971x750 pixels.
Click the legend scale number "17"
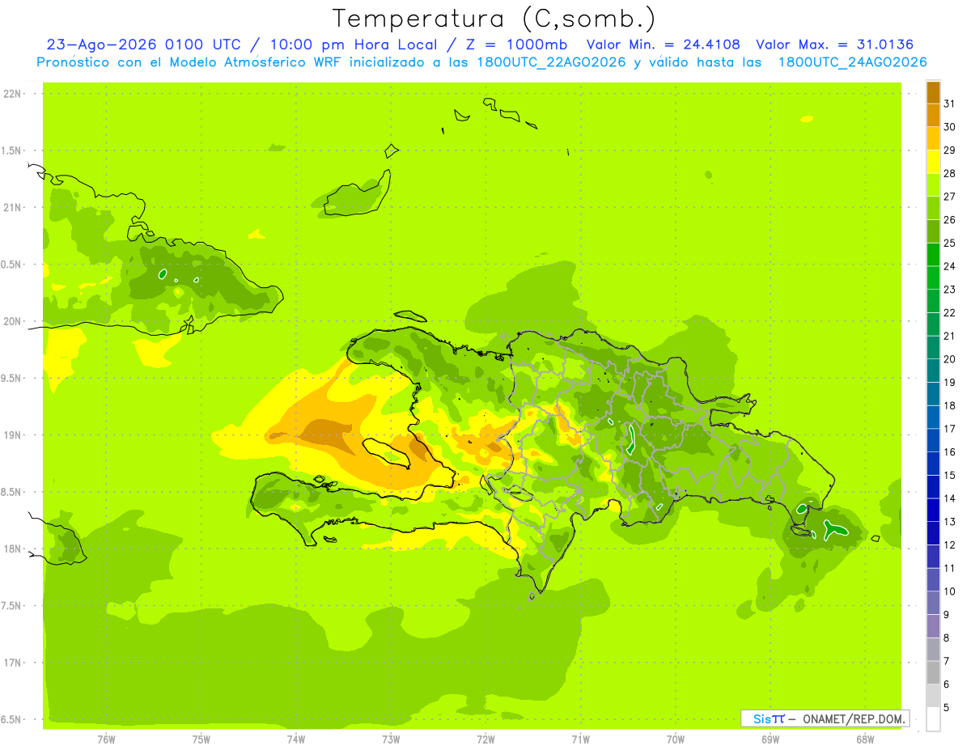pos(950,428)
